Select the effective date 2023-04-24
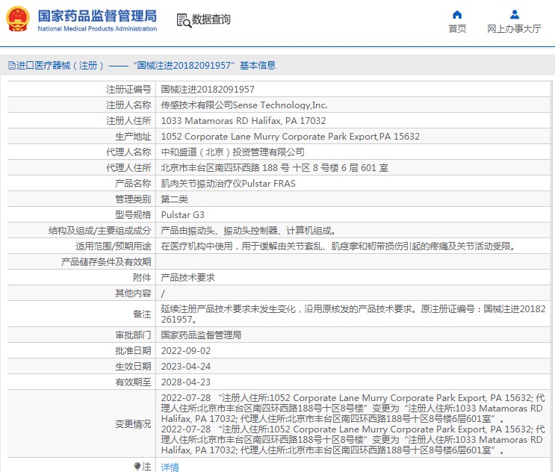Viewport: 555px width, 472px height. (186, 367)
